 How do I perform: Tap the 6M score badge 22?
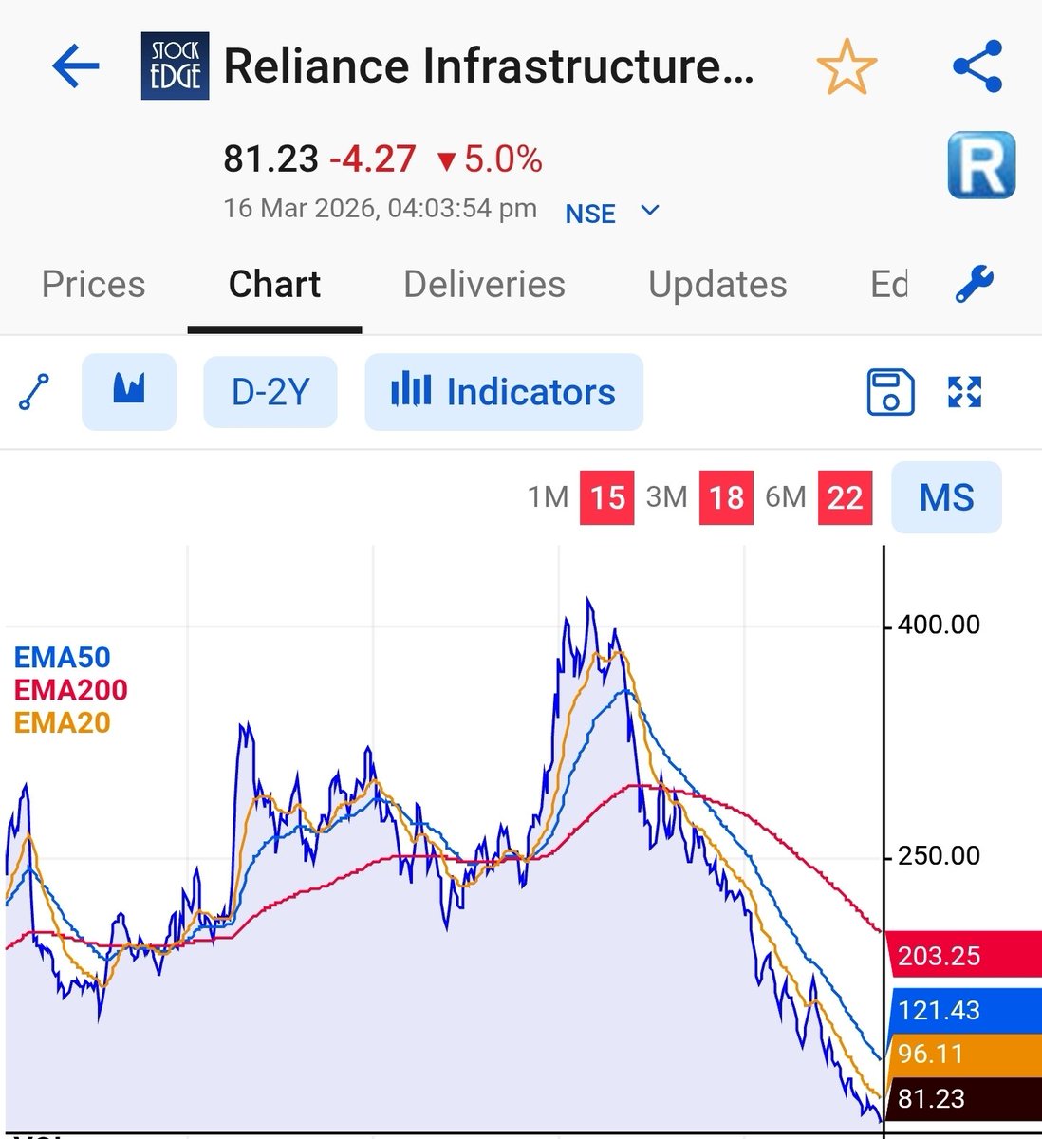845,497
